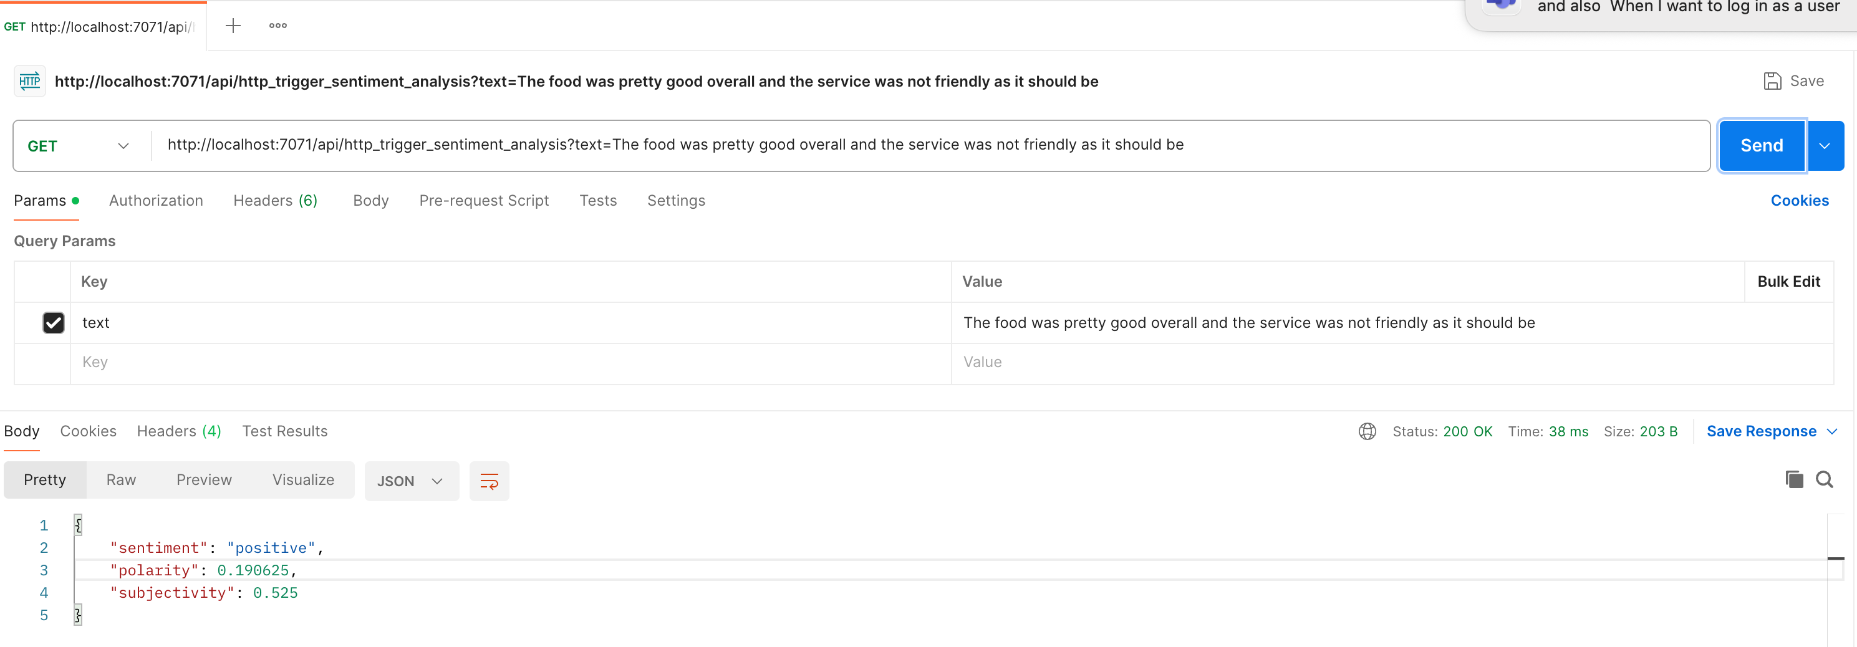This screenshot has width=1857, height=647.
Task: Expand the Send button options arrow
Action: tap(1825, 145)
